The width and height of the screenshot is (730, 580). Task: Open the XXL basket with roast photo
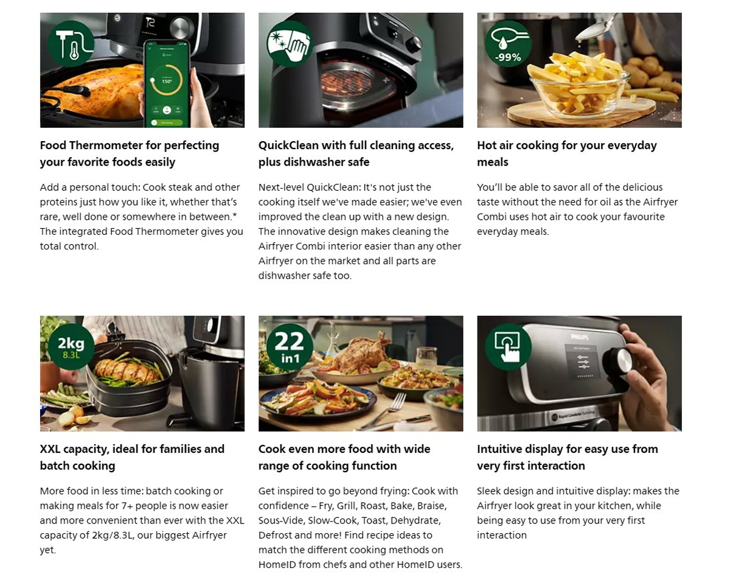tap(142, 374)
